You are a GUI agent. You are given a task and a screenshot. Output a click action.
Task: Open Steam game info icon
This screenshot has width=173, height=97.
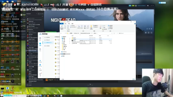tap(149, 33)
